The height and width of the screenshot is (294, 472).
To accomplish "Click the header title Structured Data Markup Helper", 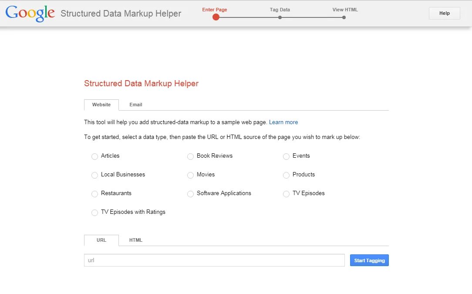I will click(x=121, y=14).
